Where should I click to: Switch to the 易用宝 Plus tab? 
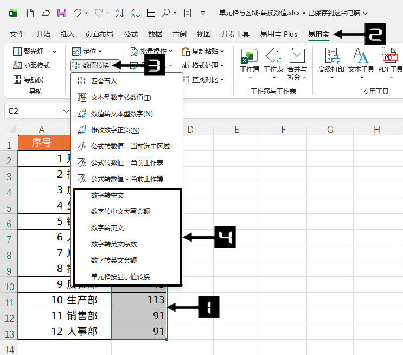[279, 34]
